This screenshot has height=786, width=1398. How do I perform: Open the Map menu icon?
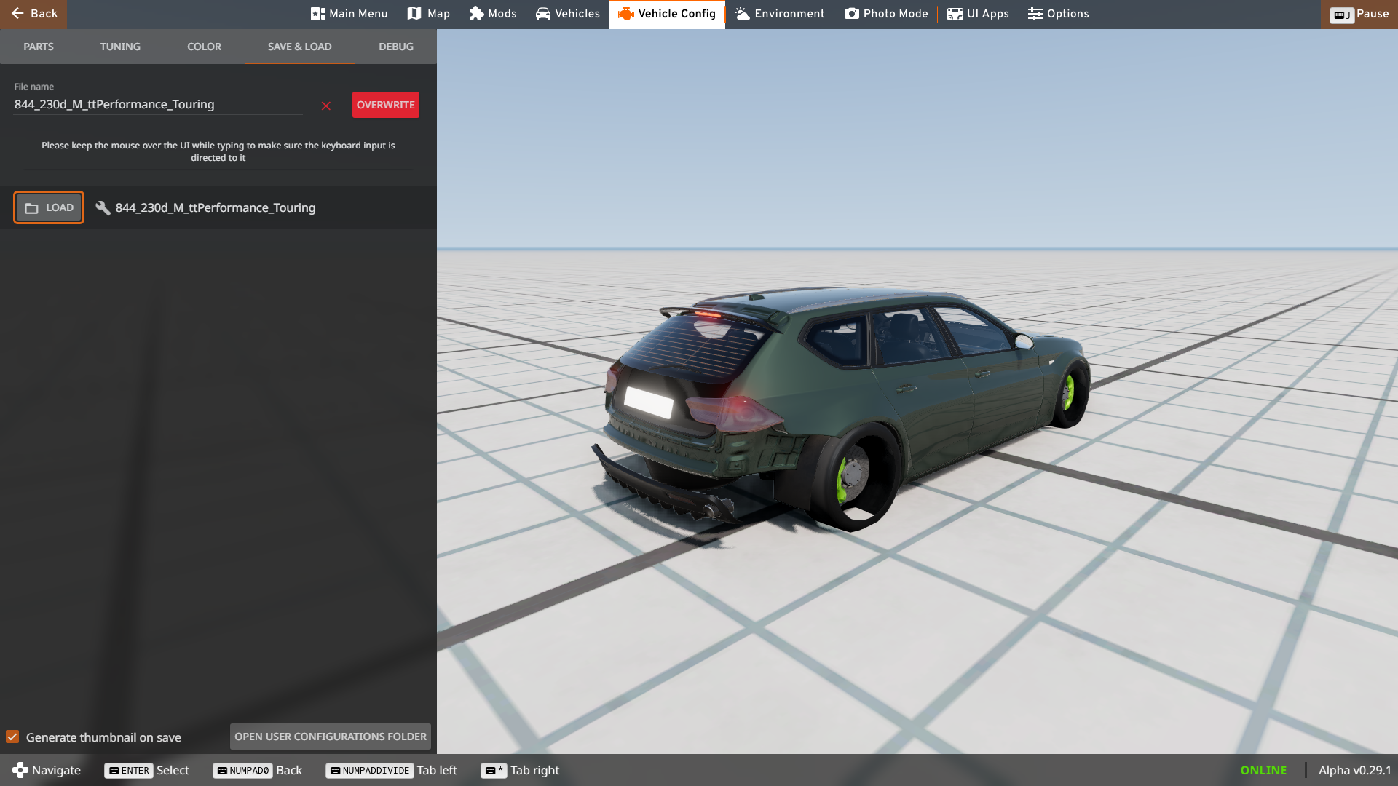click(414, 14)
